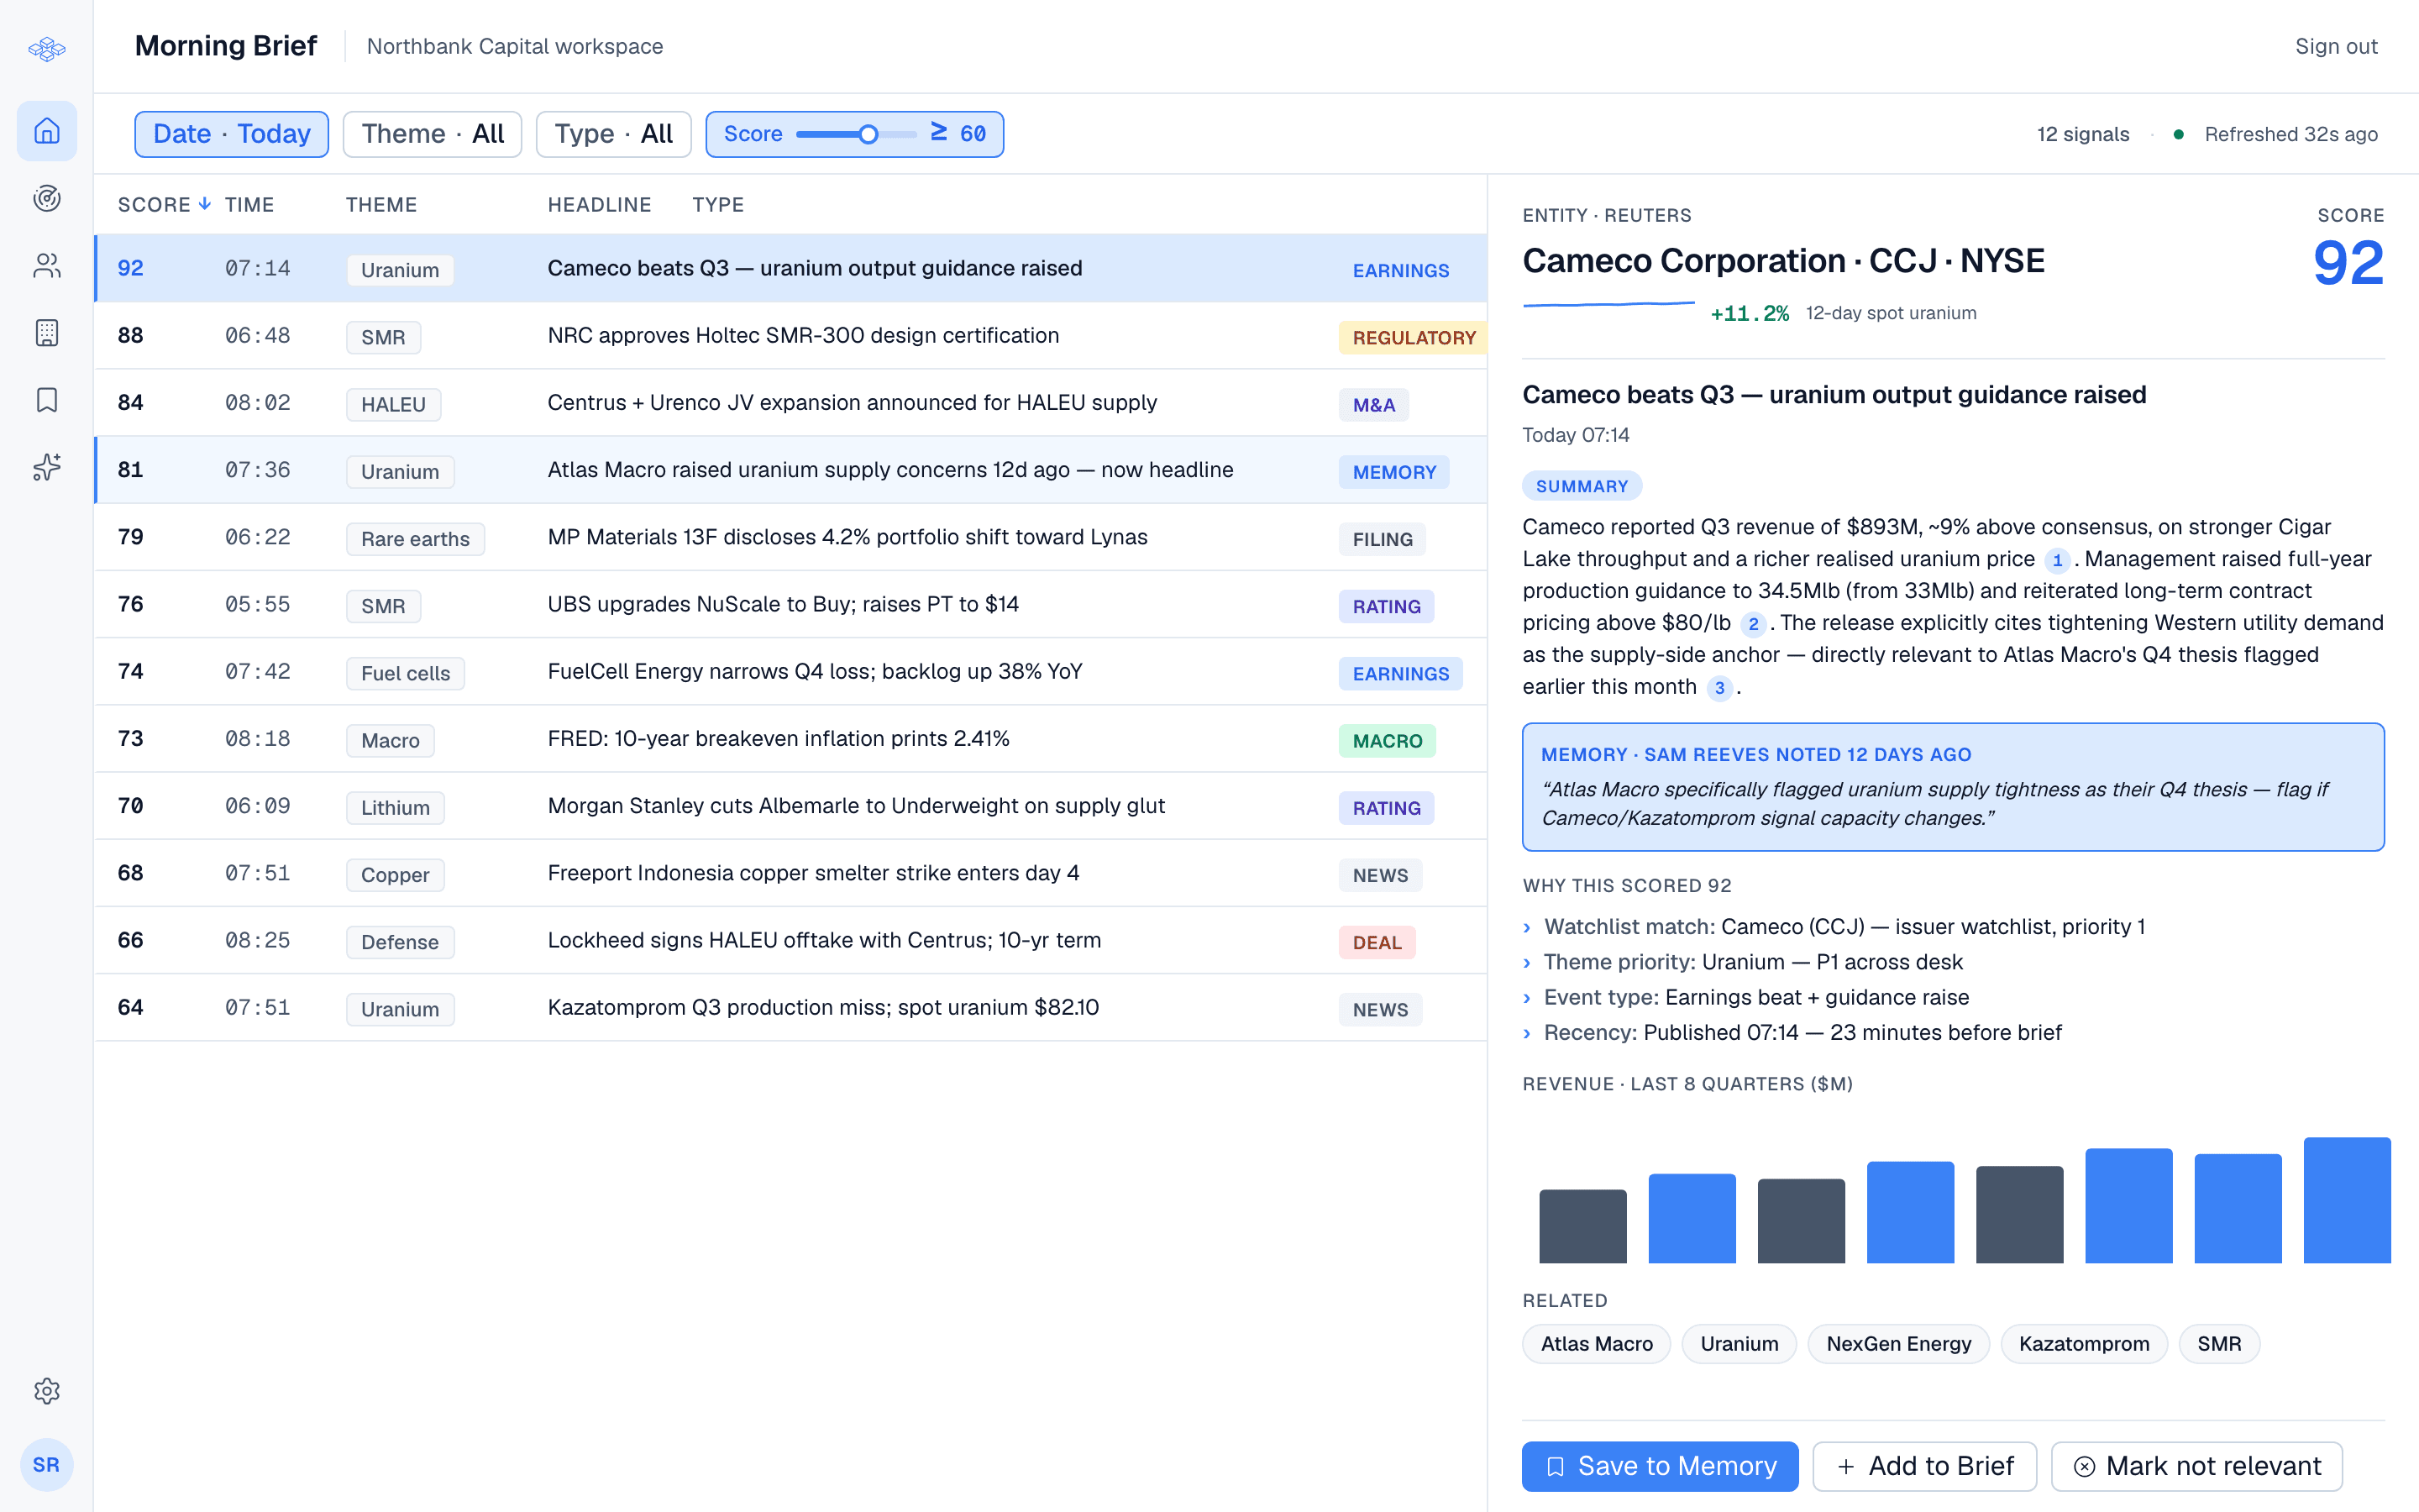Click the SUMMARY label chip
Screen dimensions: 2419x1512
pyautogui.click(x=1582, y=486)
